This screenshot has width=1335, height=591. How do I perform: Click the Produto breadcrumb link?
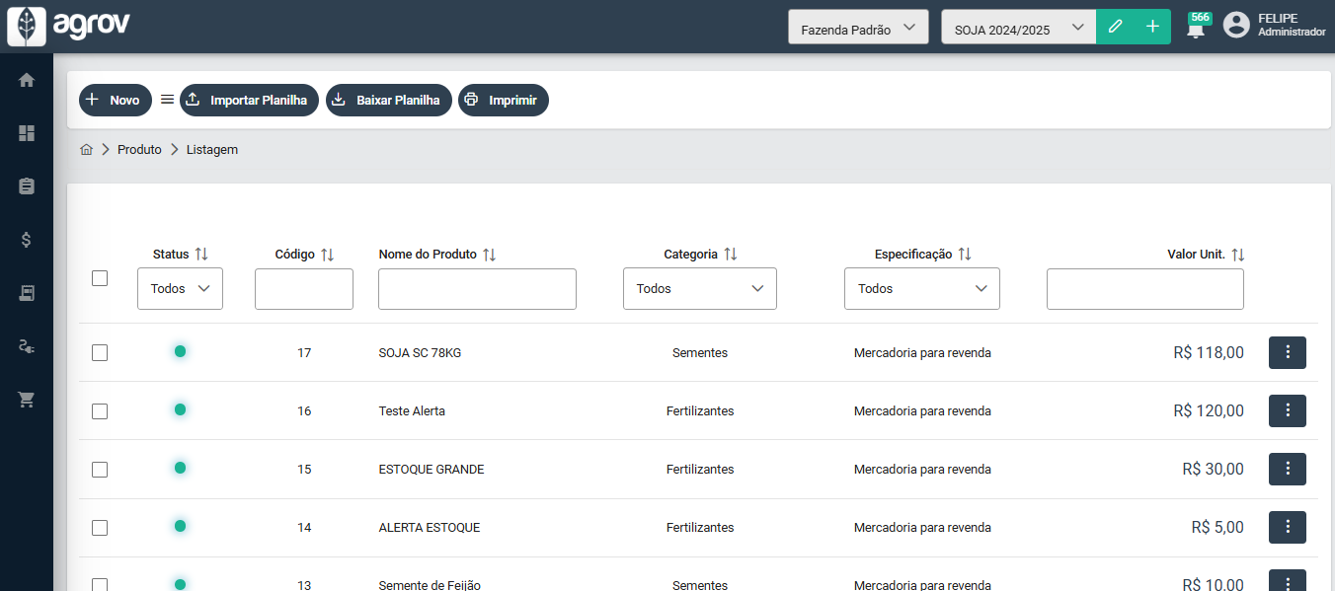[139, 150]
